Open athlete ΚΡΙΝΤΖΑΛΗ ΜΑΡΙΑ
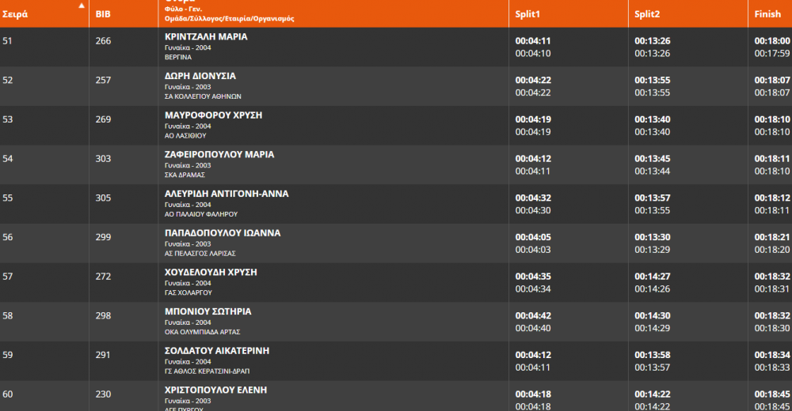 click(206, 37)
